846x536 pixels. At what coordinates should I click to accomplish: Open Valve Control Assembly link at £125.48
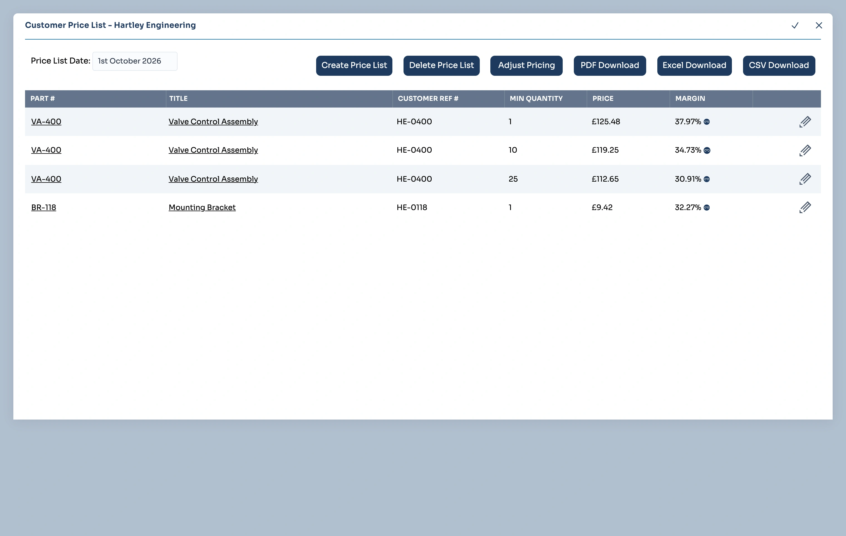click(x=213, y=122)
